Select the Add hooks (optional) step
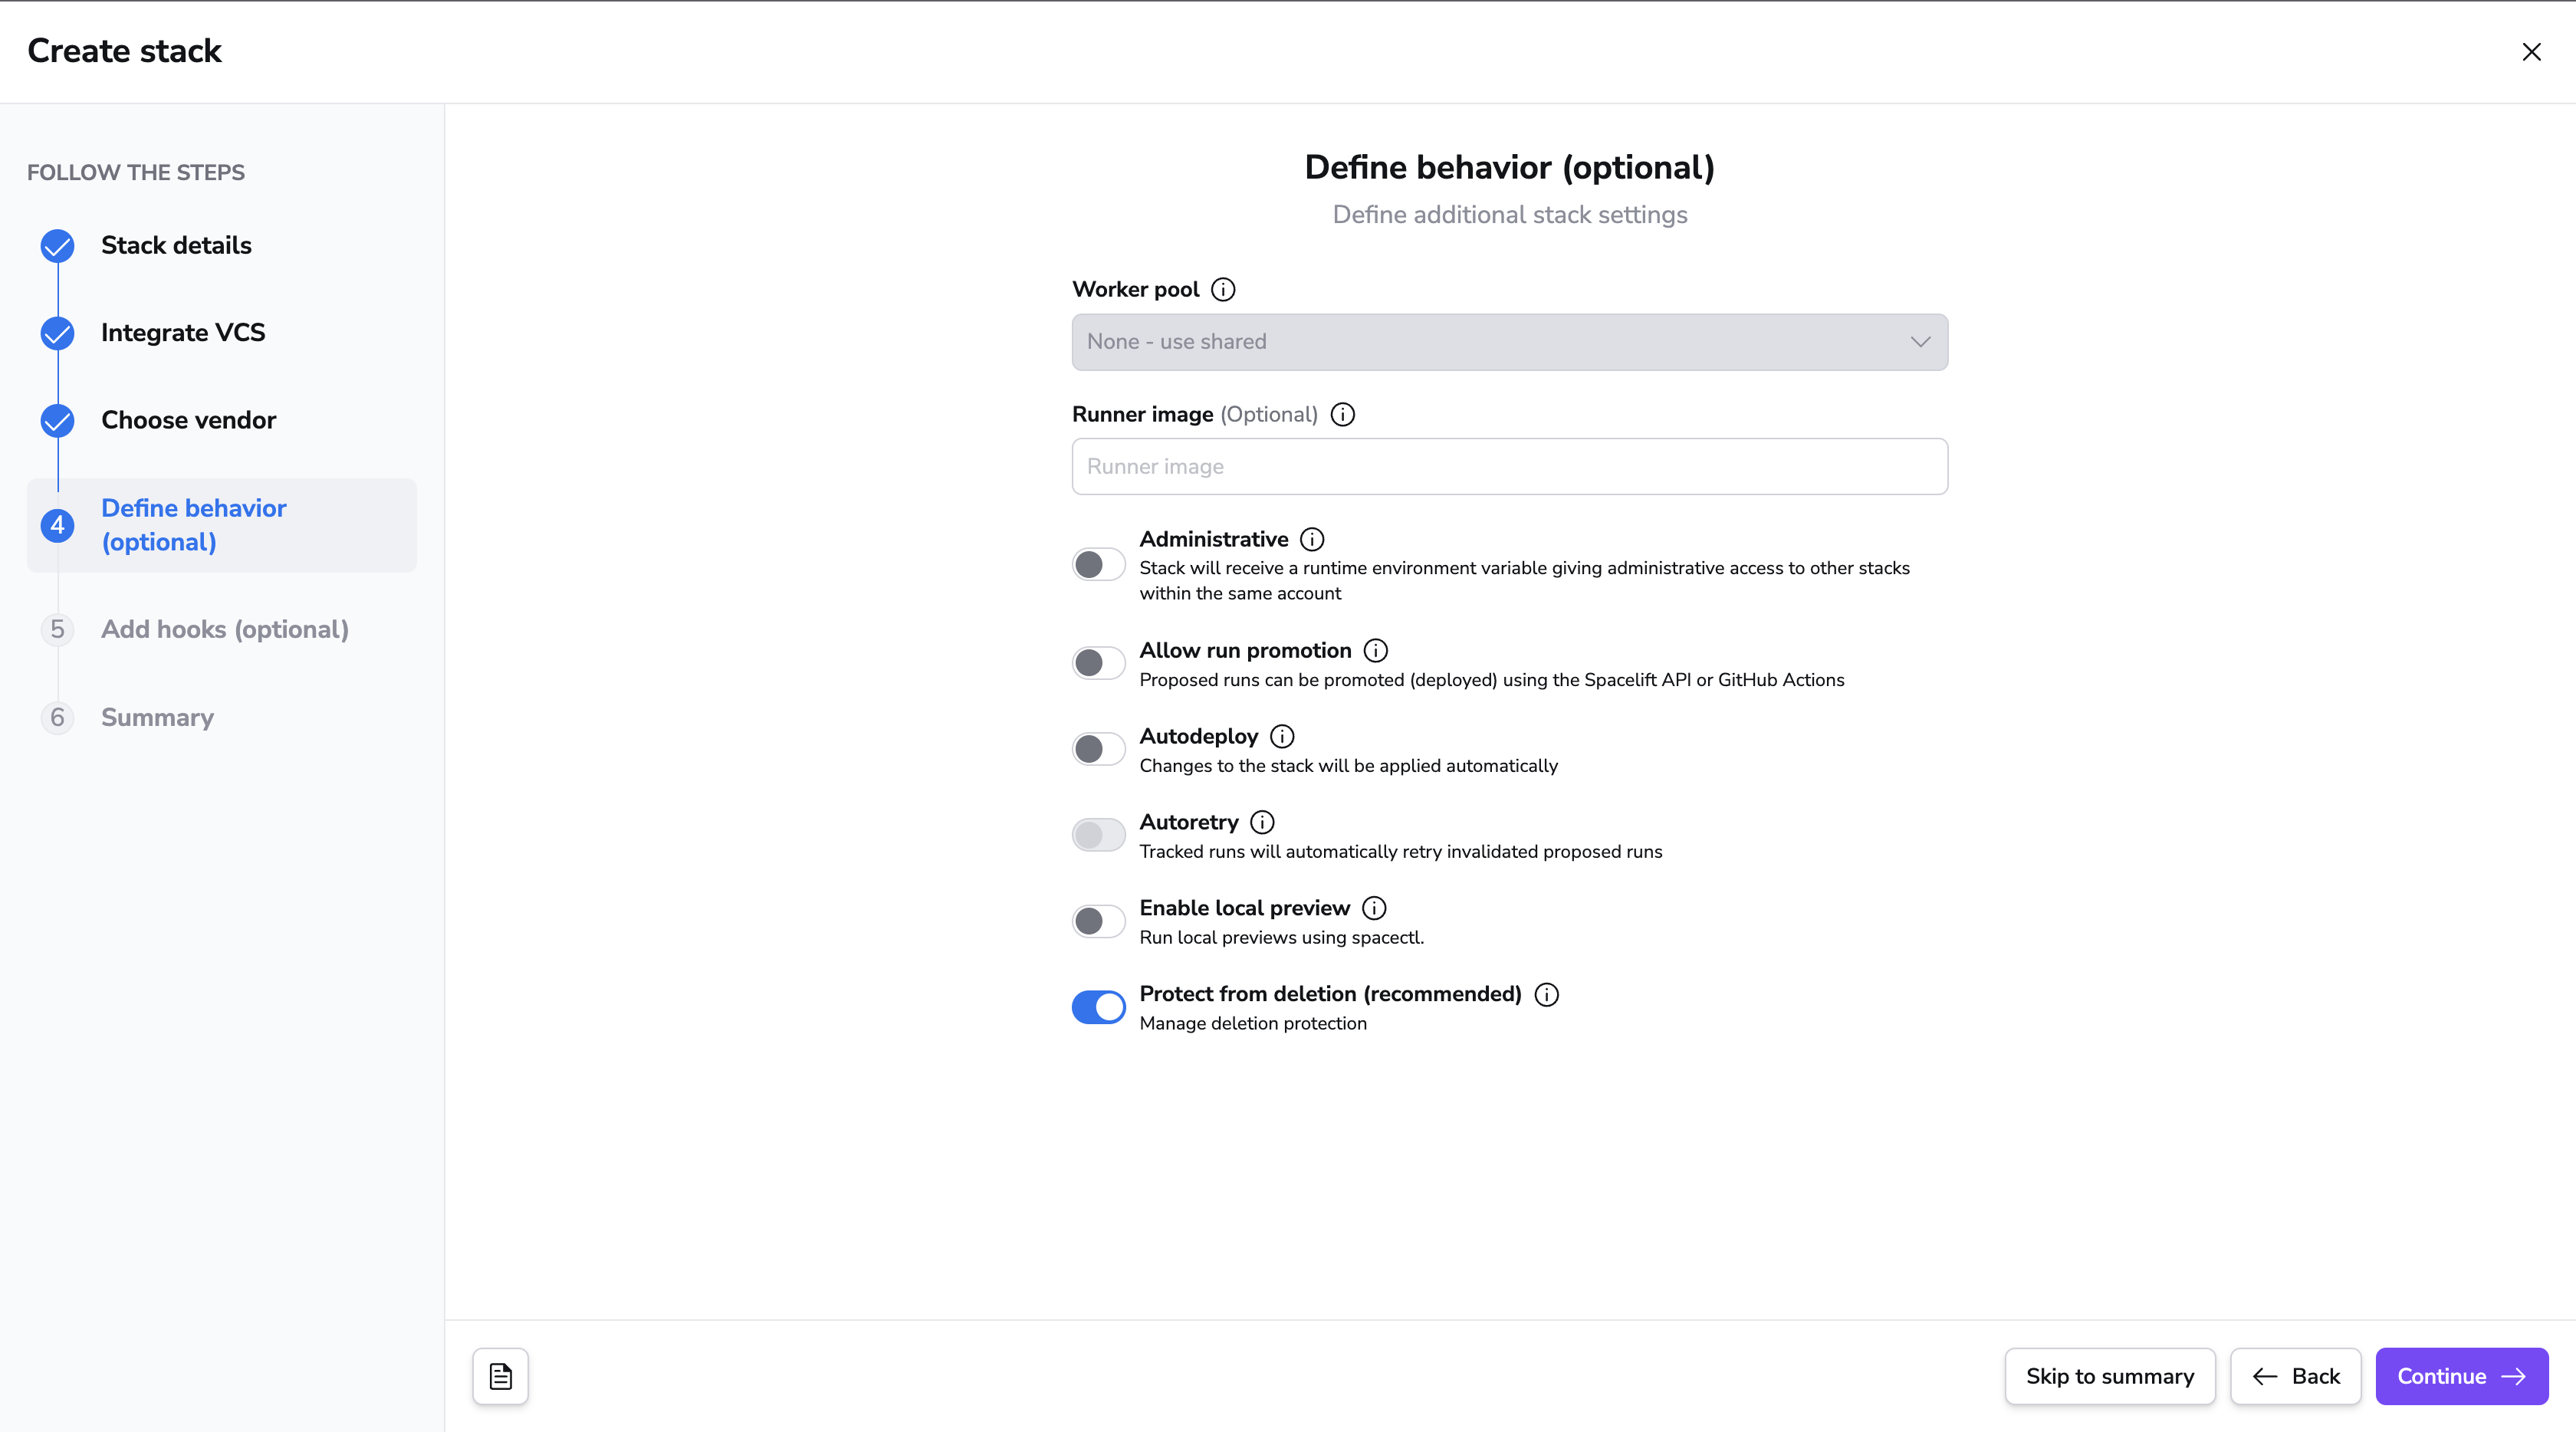2576x1432 pixels. point(225,630)
